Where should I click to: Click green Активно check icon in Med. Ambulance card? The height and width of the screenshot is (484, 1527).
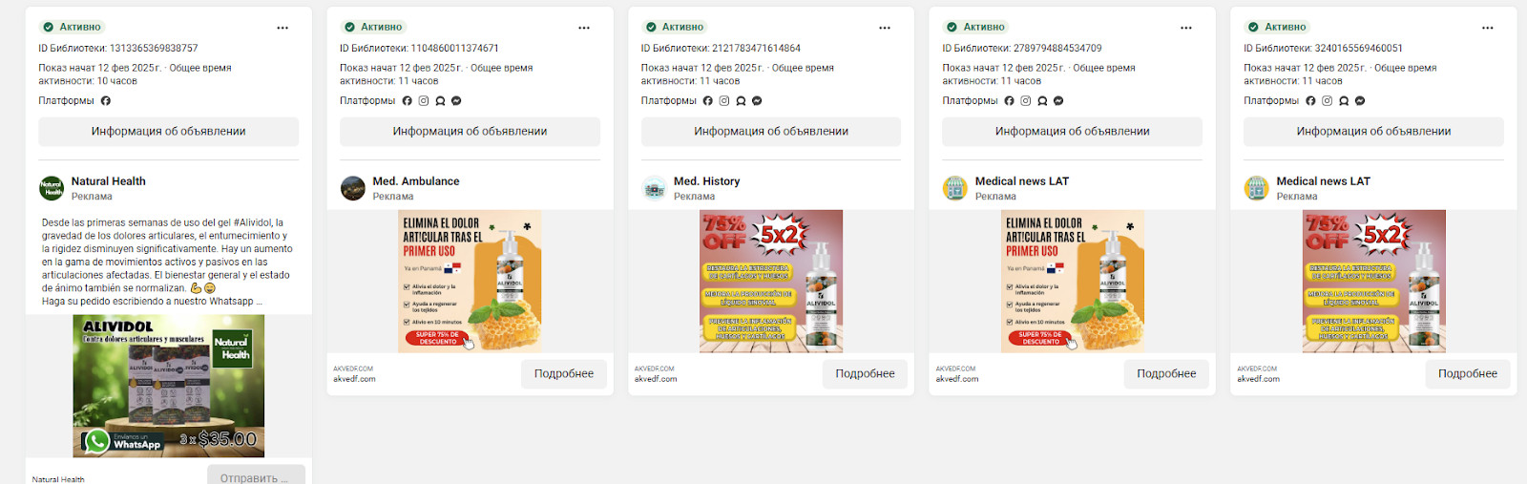(349, 27)
